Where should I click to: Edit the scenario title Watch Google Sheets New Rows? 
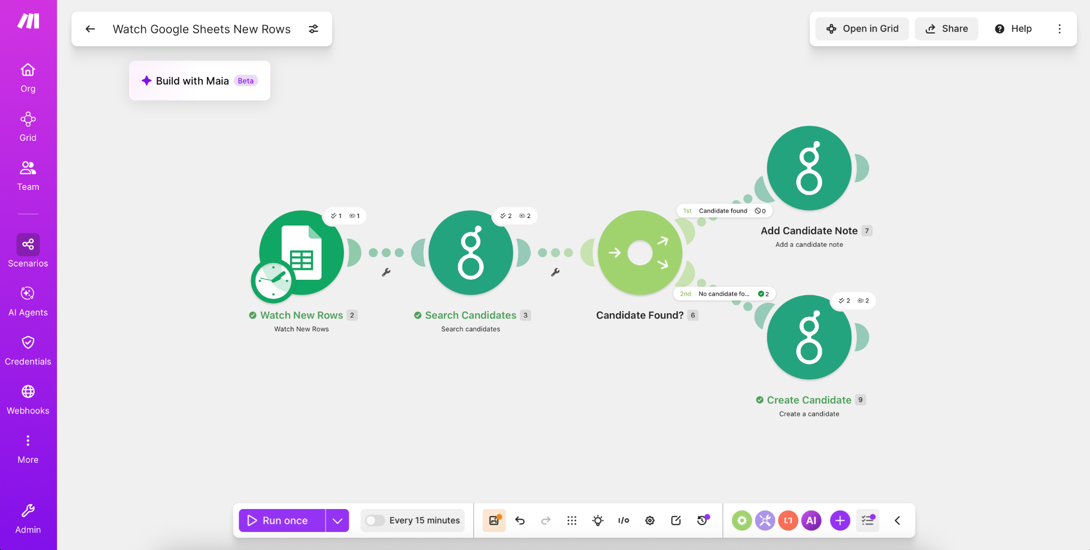point(202,29)
